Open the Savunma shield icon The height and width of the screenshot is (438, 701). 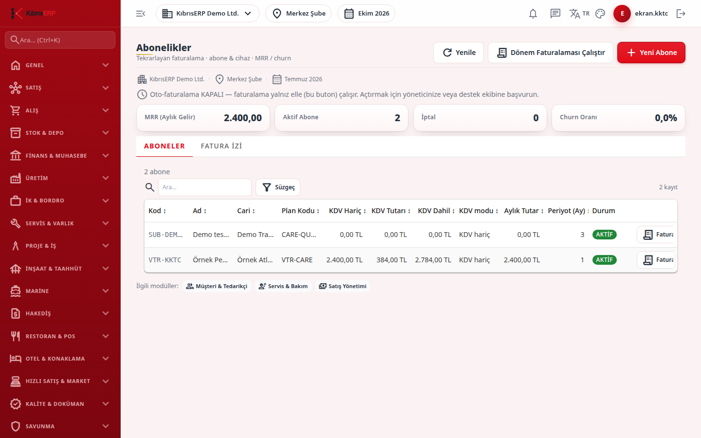16,426
